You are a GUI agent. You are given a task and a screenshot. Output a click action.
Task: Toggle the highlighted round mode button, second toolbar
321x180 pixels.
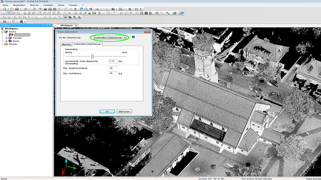tap(9, 13)
